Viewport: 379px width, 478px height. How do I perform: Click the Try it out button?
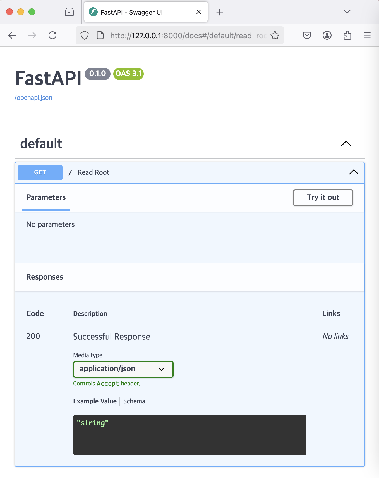(323, 197)
